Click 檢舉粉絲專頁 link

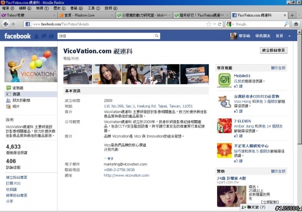(17, 195)
